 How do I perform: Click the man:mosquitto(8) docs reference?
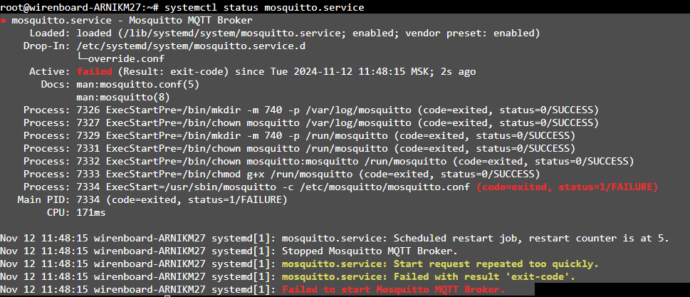[123, 98]
